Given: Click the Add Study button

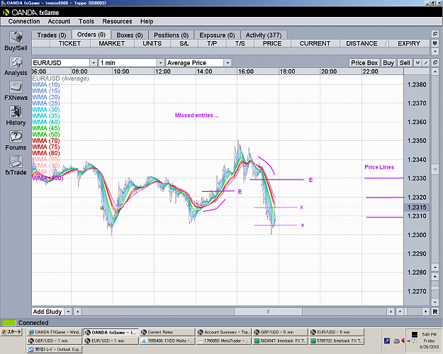Looking at the screenshot, I should point(47,312).
